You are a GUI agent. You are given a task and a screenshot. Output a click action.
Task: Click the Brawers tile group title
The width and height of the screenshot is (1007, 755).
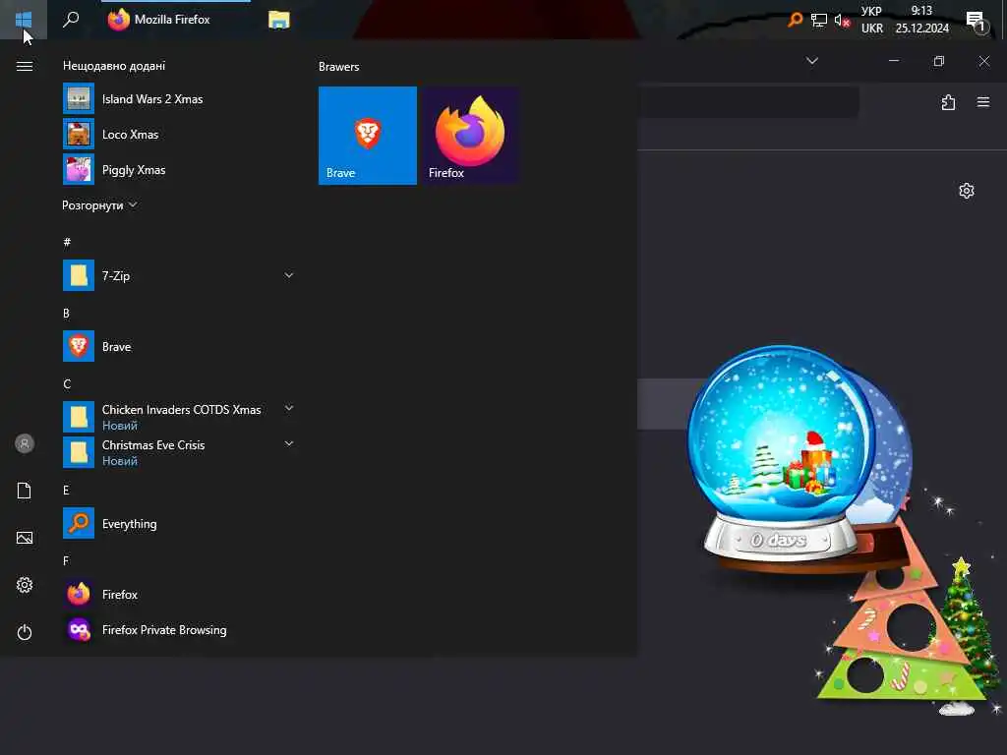(338, 67)
